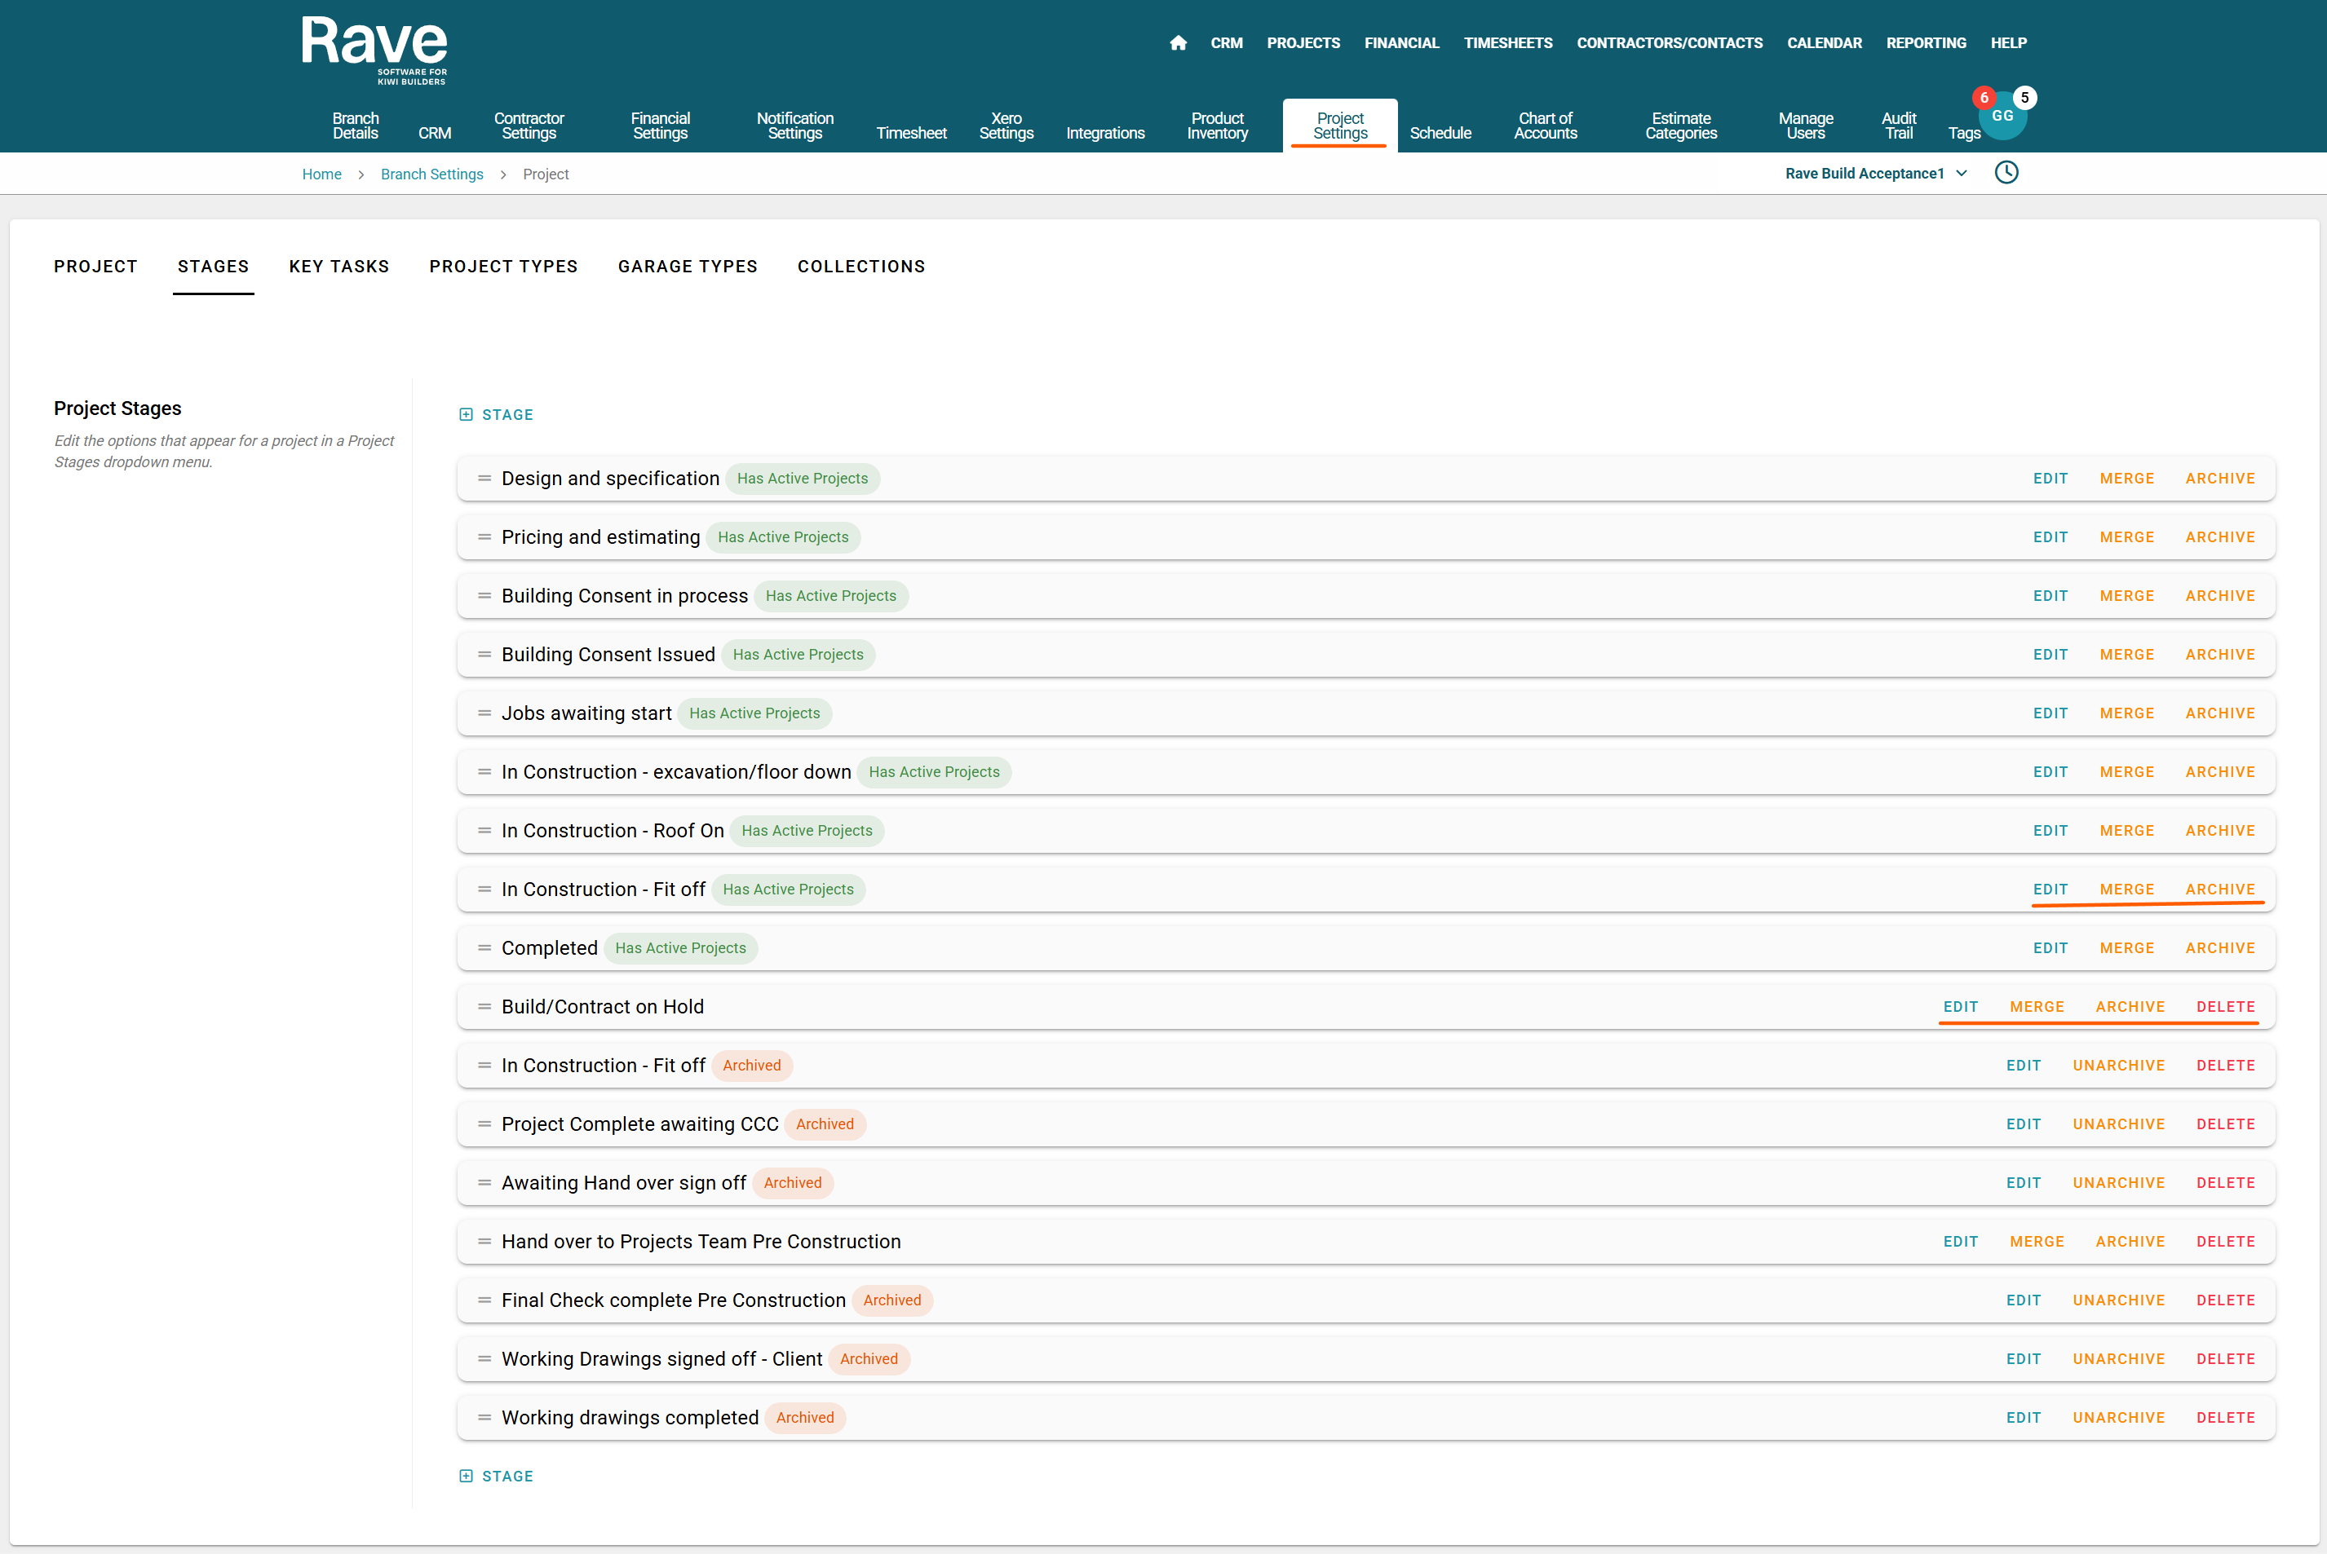
Task: Click the red notification badge showing 6
Action: [1983, 97]
